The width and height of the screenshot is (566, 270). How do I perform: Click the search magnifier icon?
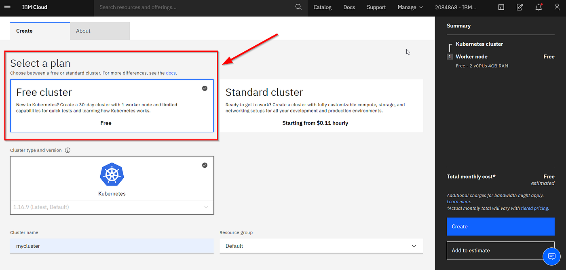pyautogui.click(x=298, y=7)
